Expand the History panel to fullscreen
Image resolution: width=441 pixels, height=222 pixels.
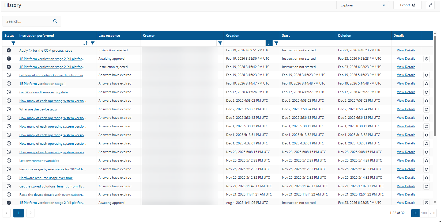coord(430,5)
